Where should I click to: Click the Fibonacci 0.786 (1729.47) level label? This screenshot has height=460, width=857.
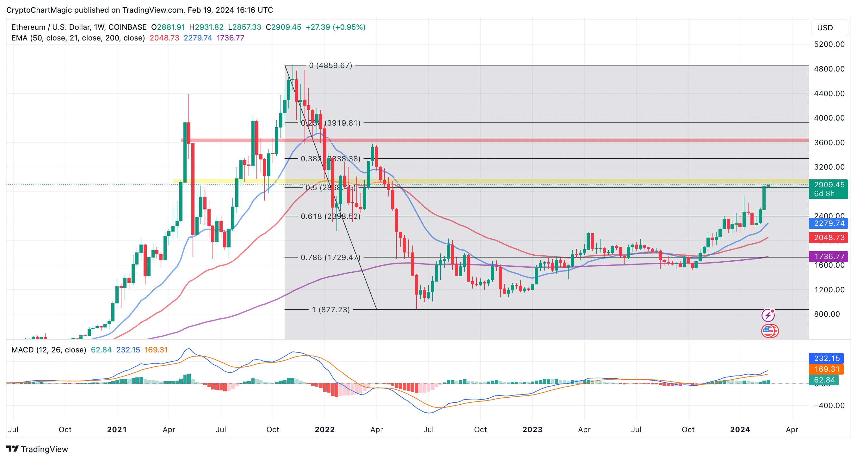click(x=330, y=257)
